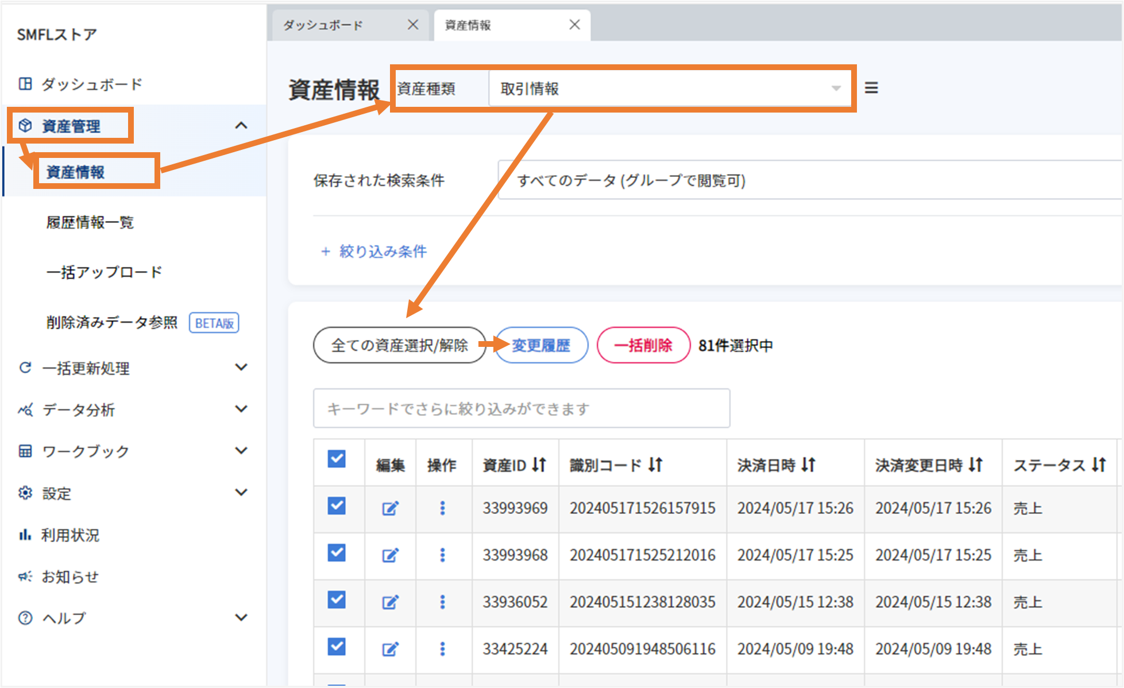Uncheck the header select-all checkbox
Screen dimensions: 1124x688
tap(338, 459)
